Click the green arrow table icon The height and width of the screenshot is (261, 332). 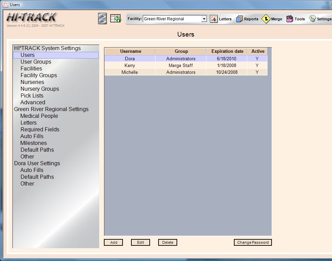(x=116, y=18)
